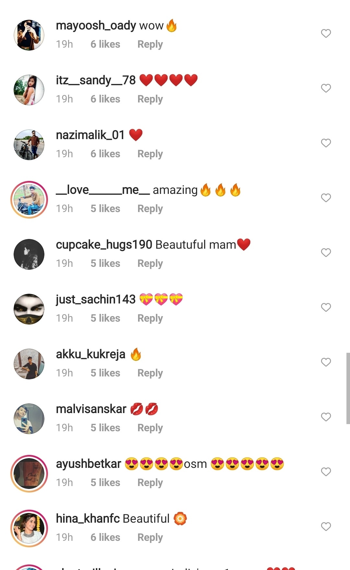350x570 pixels.
Task: Reply to mayoosh_oady's comment
Action: [x=150, y=44]
